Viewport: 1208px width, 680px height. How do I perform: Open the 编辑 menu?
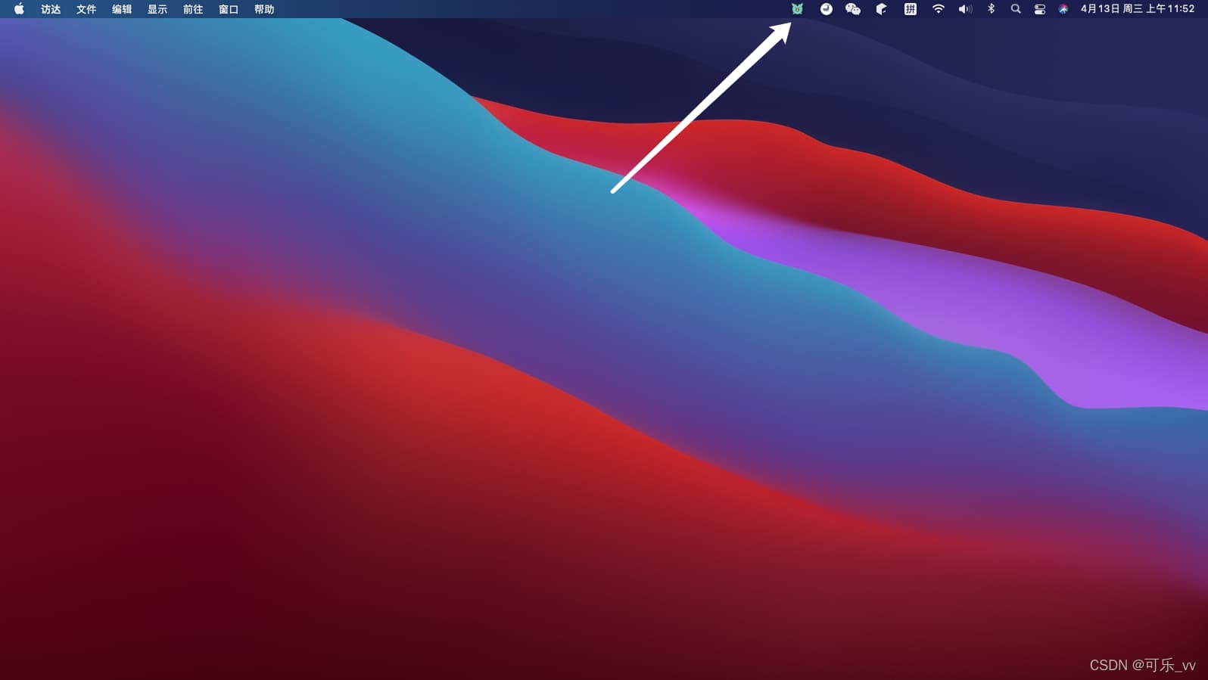pos(122,9)
